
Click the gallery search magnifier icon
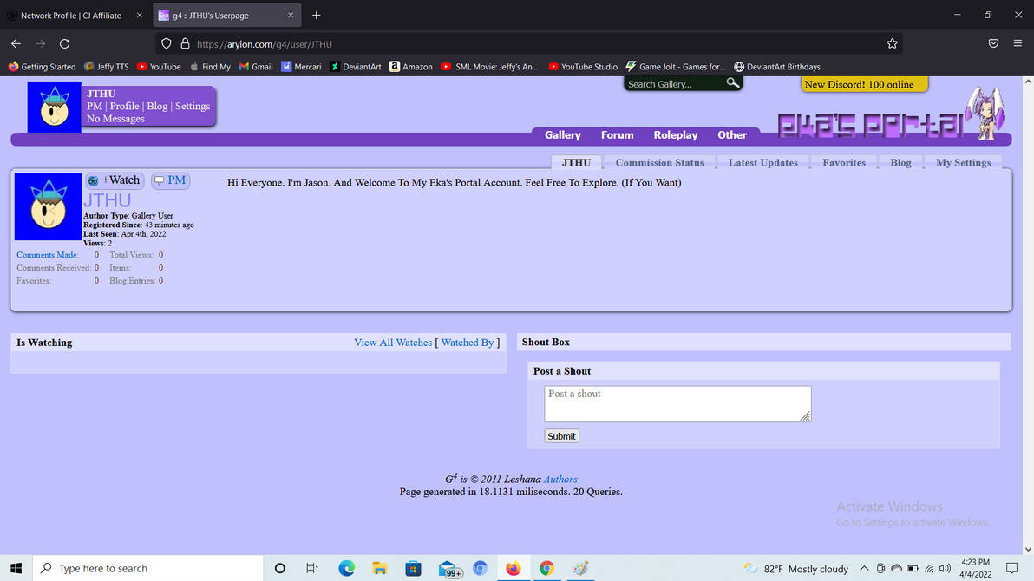point(733,83)
